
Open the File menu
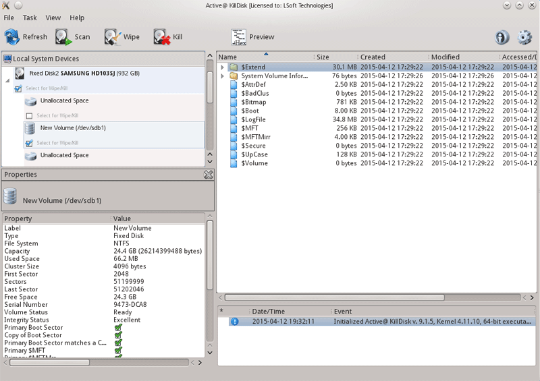pyautogui.click(x=9, y=18)
